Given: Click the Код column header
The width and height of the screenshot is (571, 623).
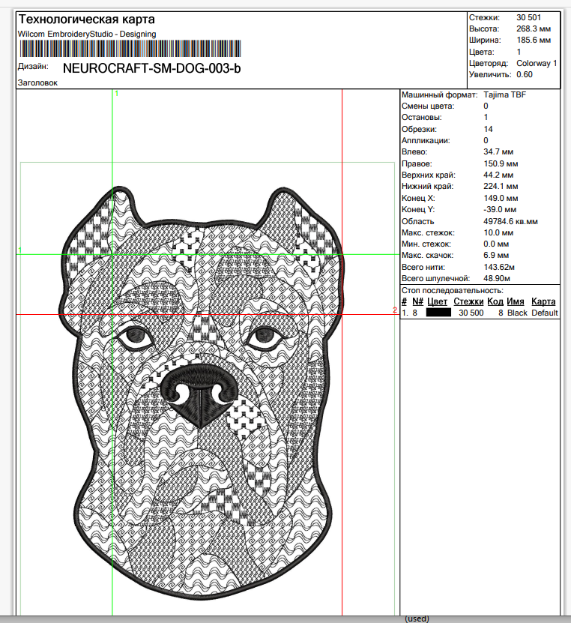Looking at the screenshot, I should 495,301.
